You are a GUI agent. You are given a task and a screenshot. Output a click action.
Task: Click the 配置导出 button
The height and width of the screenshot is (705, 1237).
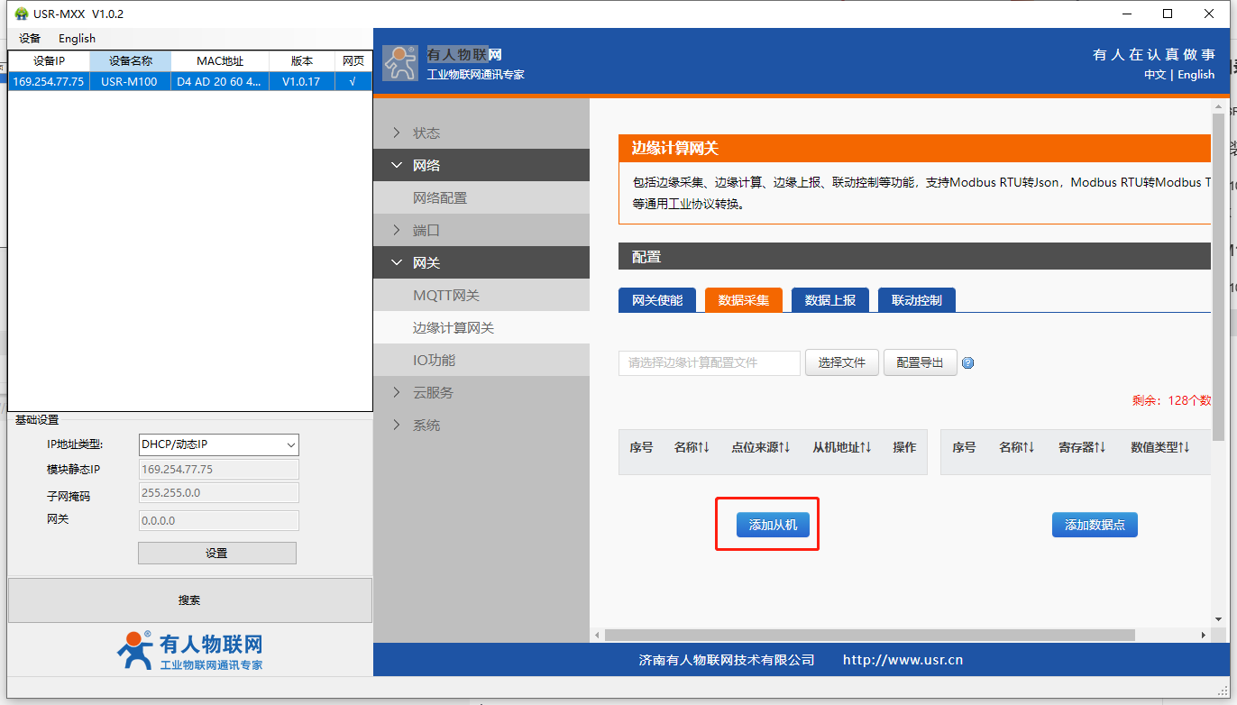(x=921, y=362)
